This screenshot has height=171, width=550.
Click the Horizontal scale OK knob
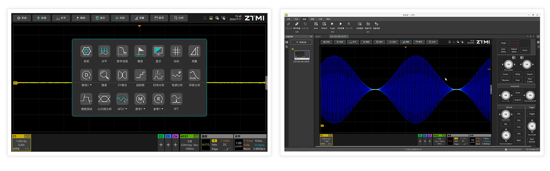[x=506, y=95]
